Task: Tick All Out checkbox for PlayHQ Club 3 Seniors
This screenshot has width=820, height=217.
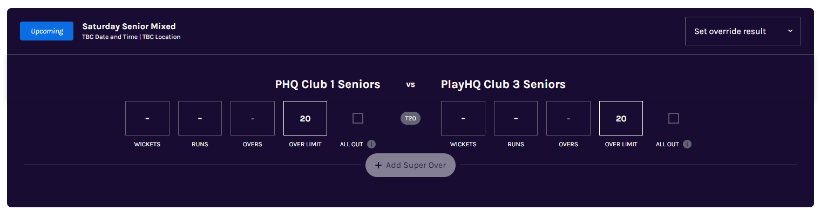Action: (x=674, y=118)
